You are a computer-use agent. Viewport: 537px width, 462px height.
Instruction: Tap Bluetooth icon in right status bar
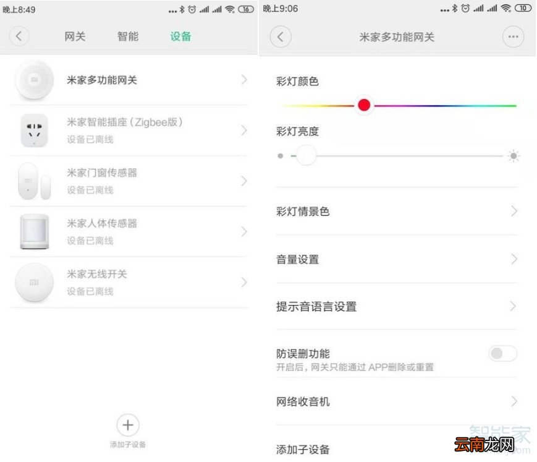click(454, 9)
